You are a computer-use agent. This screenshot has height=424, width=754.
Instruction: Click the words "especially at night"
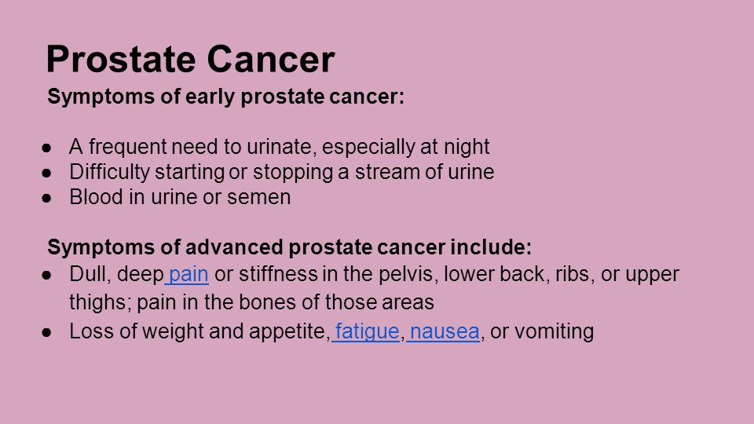pyautogui.click(x=405, y=147)
